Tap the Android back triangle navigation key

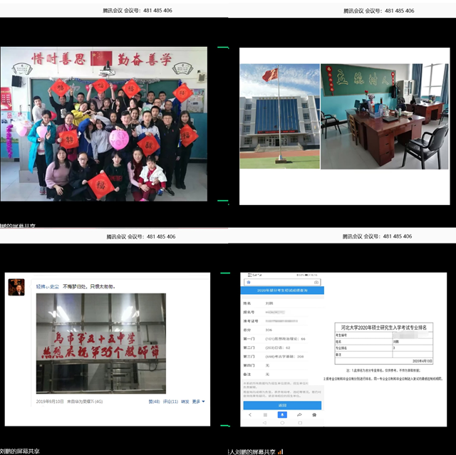[x=264, y=423]
